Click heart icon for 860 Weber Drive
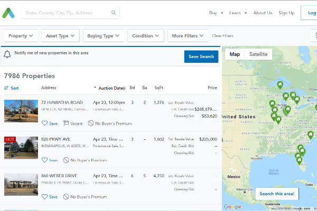Image resolution: width=317 pixels, height=211 pixels. click(44, 197)
